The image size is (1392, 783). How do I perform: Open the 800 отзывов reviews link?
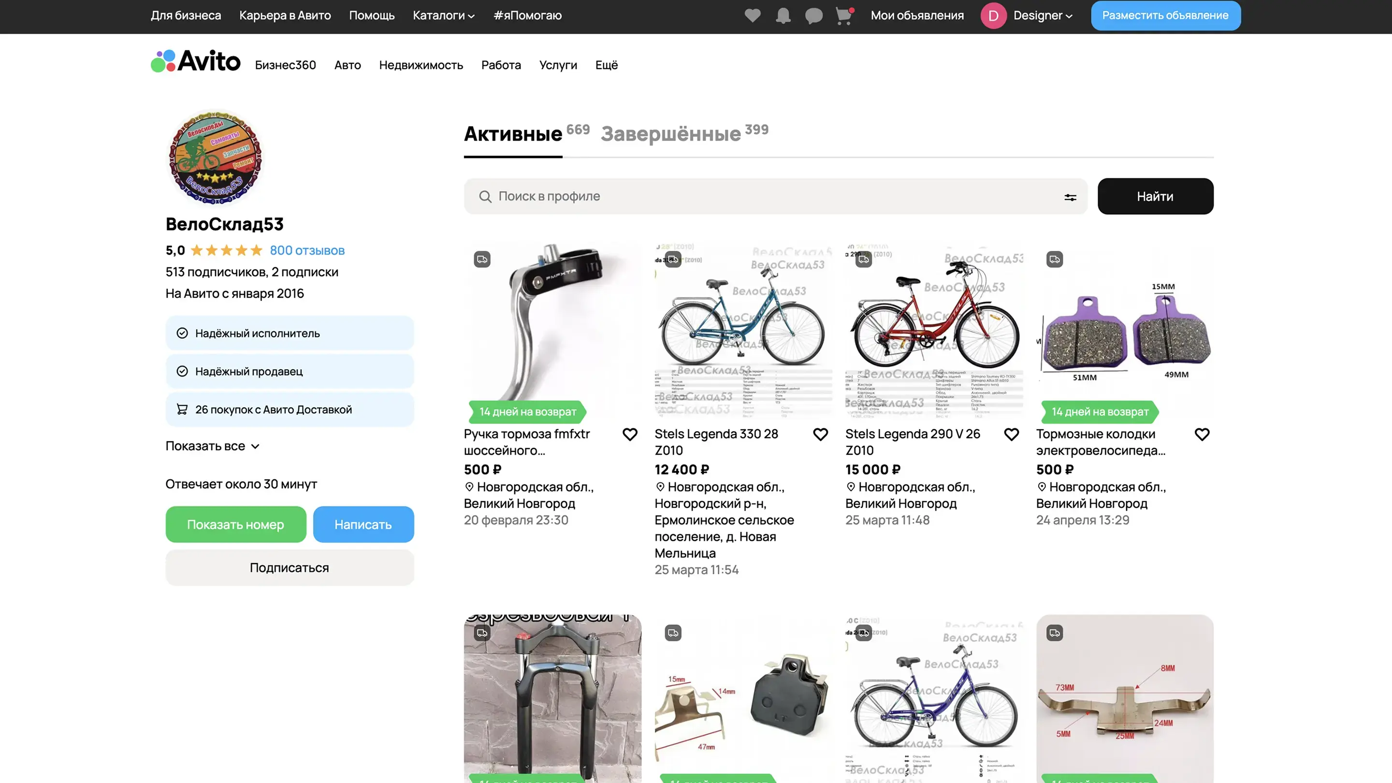tap(307, 250)
